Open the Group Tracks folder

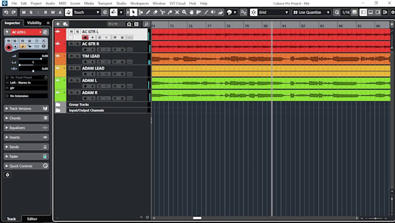click(x=58, y=105)
